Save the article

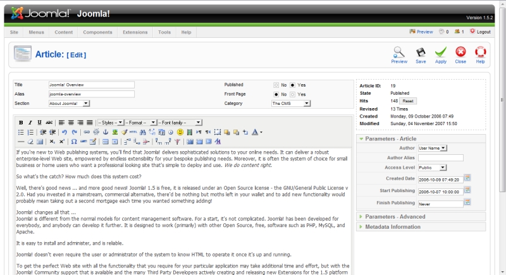[x=421, y=55]
